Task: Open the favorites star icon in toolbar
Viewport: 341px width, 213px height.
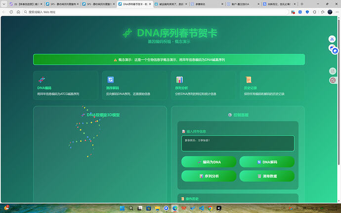Action: (323, 12)
